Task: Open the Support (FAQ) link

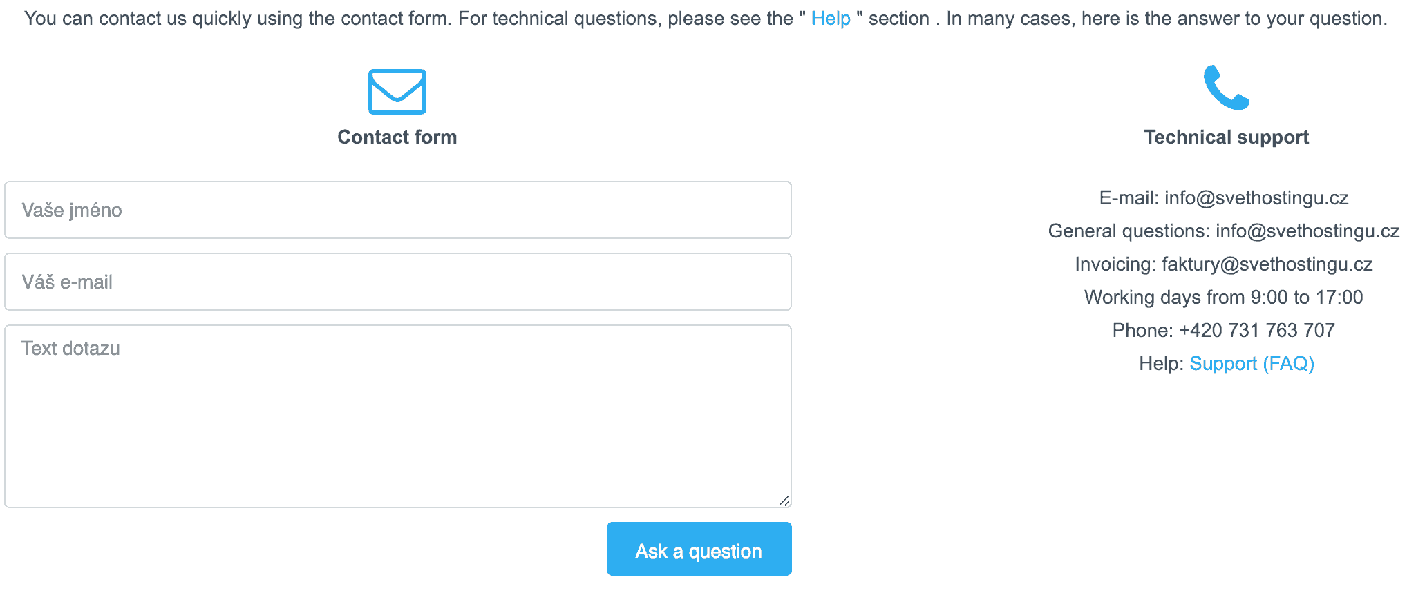Action: tap(1252, 363)
